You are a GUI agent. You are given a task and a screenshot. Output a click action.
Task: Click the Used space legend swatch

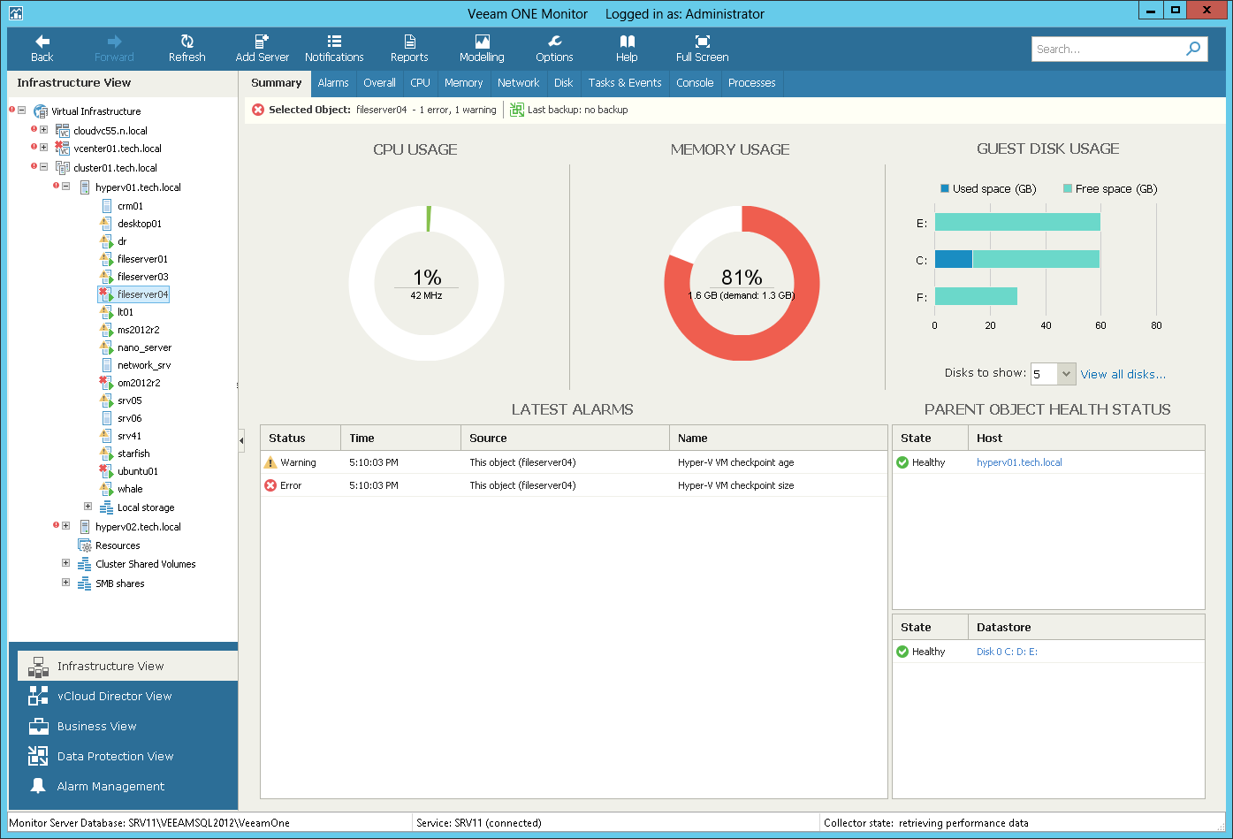[x=945, y=188]
